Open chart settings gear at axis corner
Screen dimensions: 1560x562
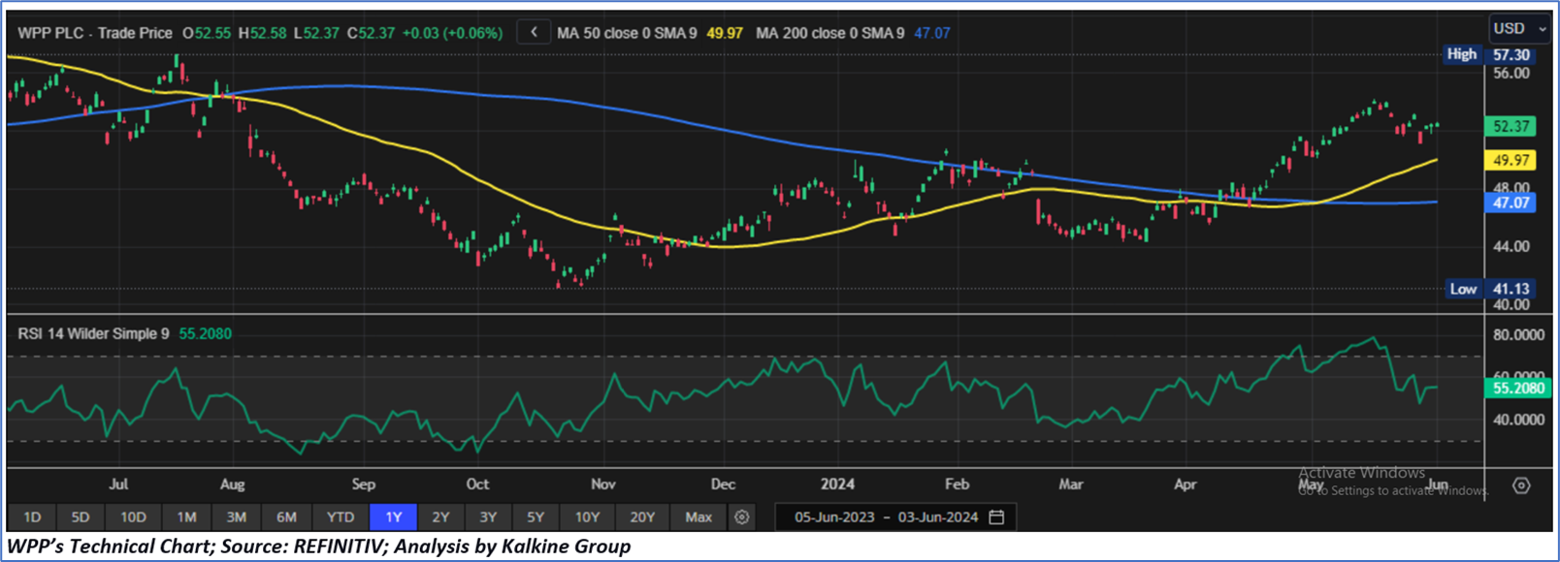pos(1521,485)
